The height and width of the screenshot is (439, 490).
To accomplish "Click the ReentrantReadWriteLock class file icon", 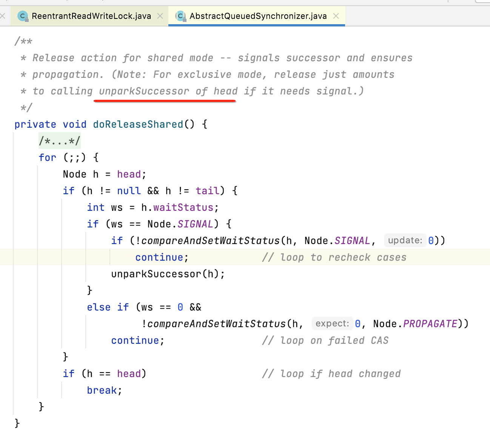I will (23, 16).
